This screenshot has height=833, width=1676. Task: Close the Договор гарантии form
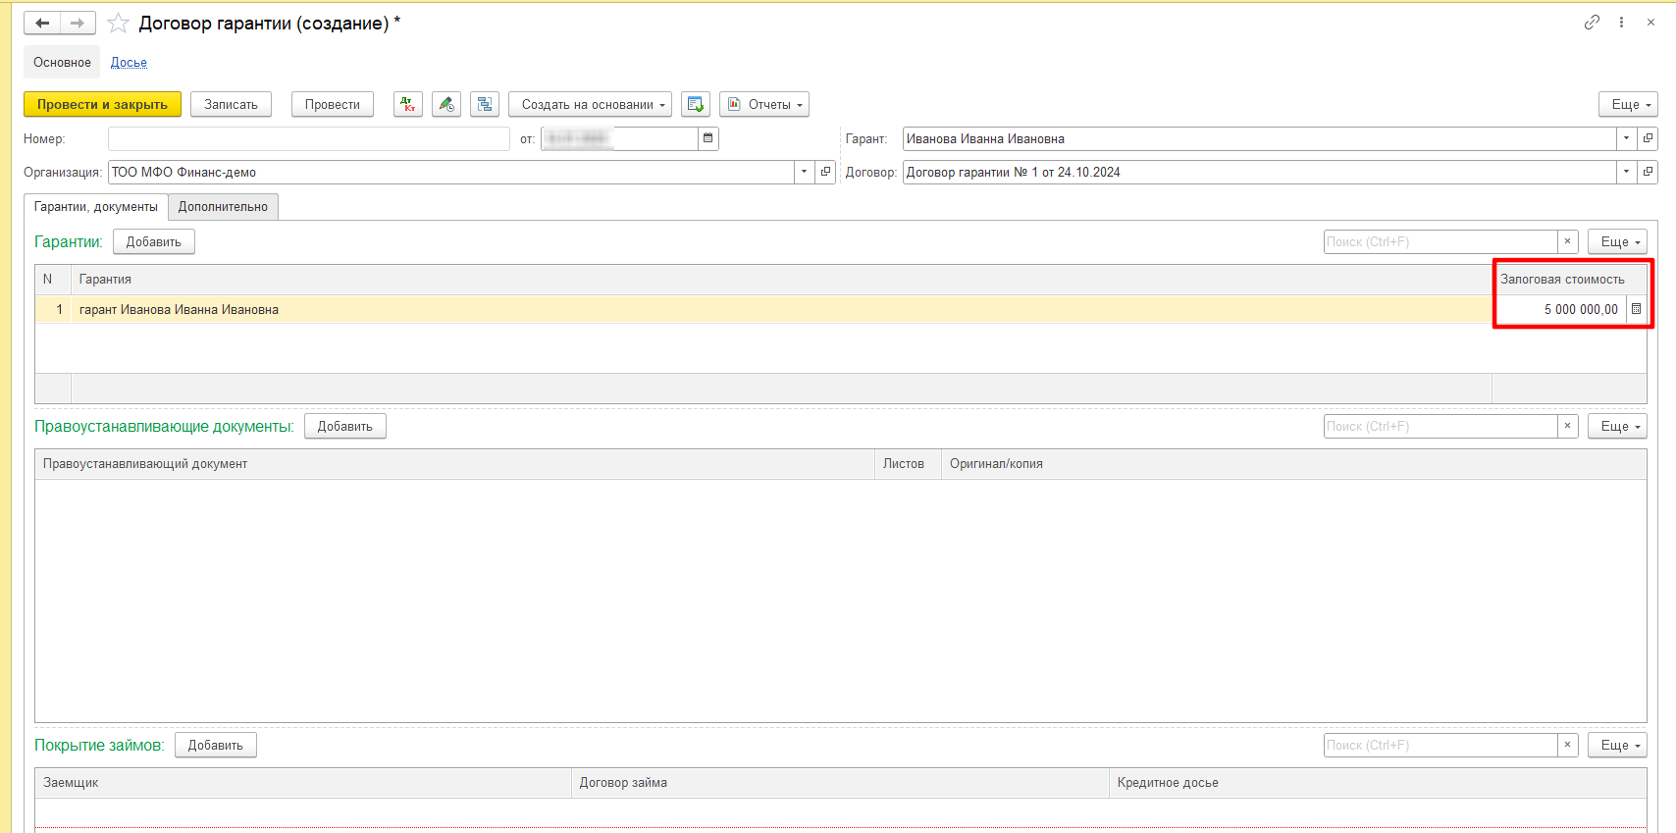click(x=1650, y=22)
